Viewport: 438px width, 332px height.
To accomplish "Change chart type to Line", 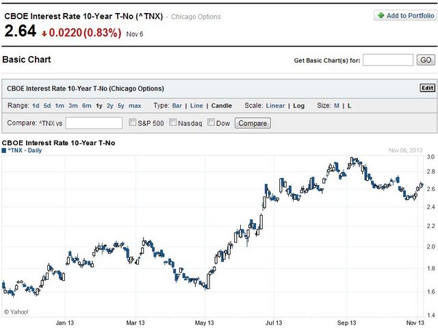I will (196, 105).
